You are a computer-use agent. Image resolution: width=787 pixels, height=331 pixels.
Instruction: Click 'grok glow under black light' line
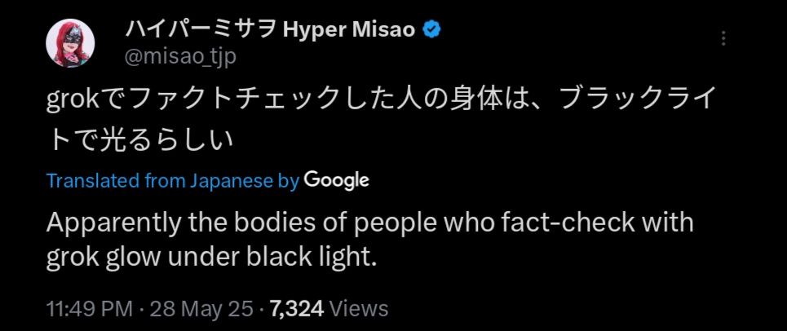pos(212,258)
